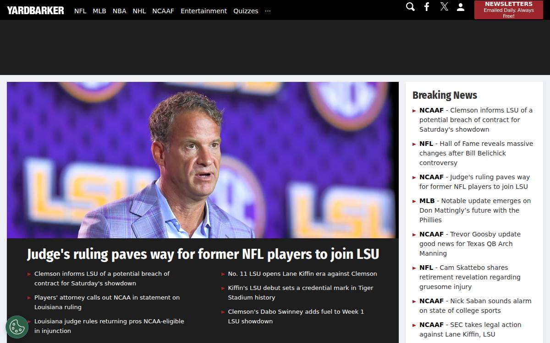Open Yardbarker's X (Twitter) icon
Image resolution: width=550 pixels, height=343 pixels.
444,7
